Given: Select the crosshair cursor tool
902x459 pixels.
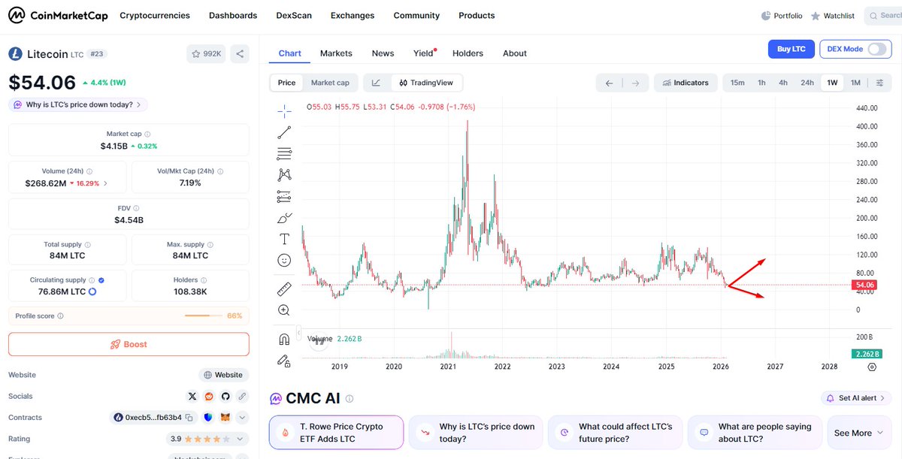Looking at the screenshot, I should pos(284,111).
